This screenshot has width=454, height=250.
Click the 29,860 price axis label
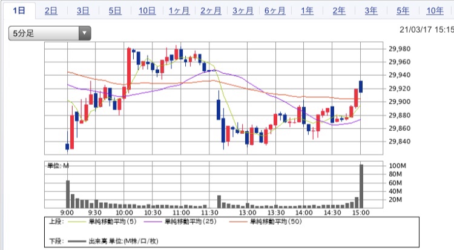[x=400, y=128]
